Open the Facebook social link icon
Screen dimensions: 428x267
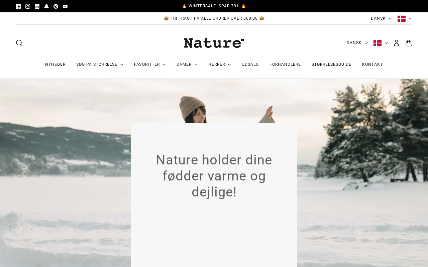coord(18,6)
